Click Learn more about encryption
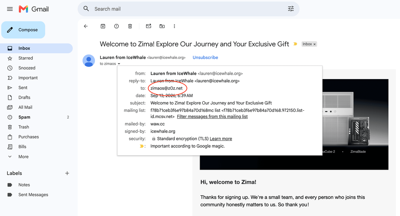Screen dimensions: 400x216 (221, 139)
